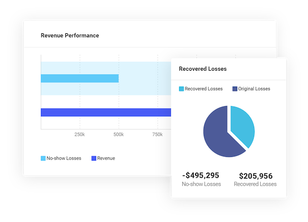Click Recovered Losses caption under $205,956
308x222 pixels.
[x=255, y=184]
